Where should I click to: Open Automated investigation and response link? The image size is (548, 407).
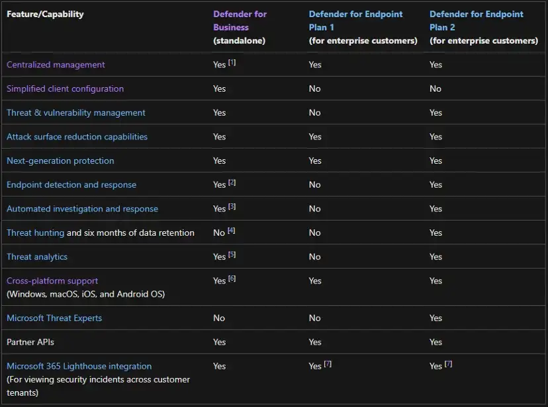click(x=82, y=209)
